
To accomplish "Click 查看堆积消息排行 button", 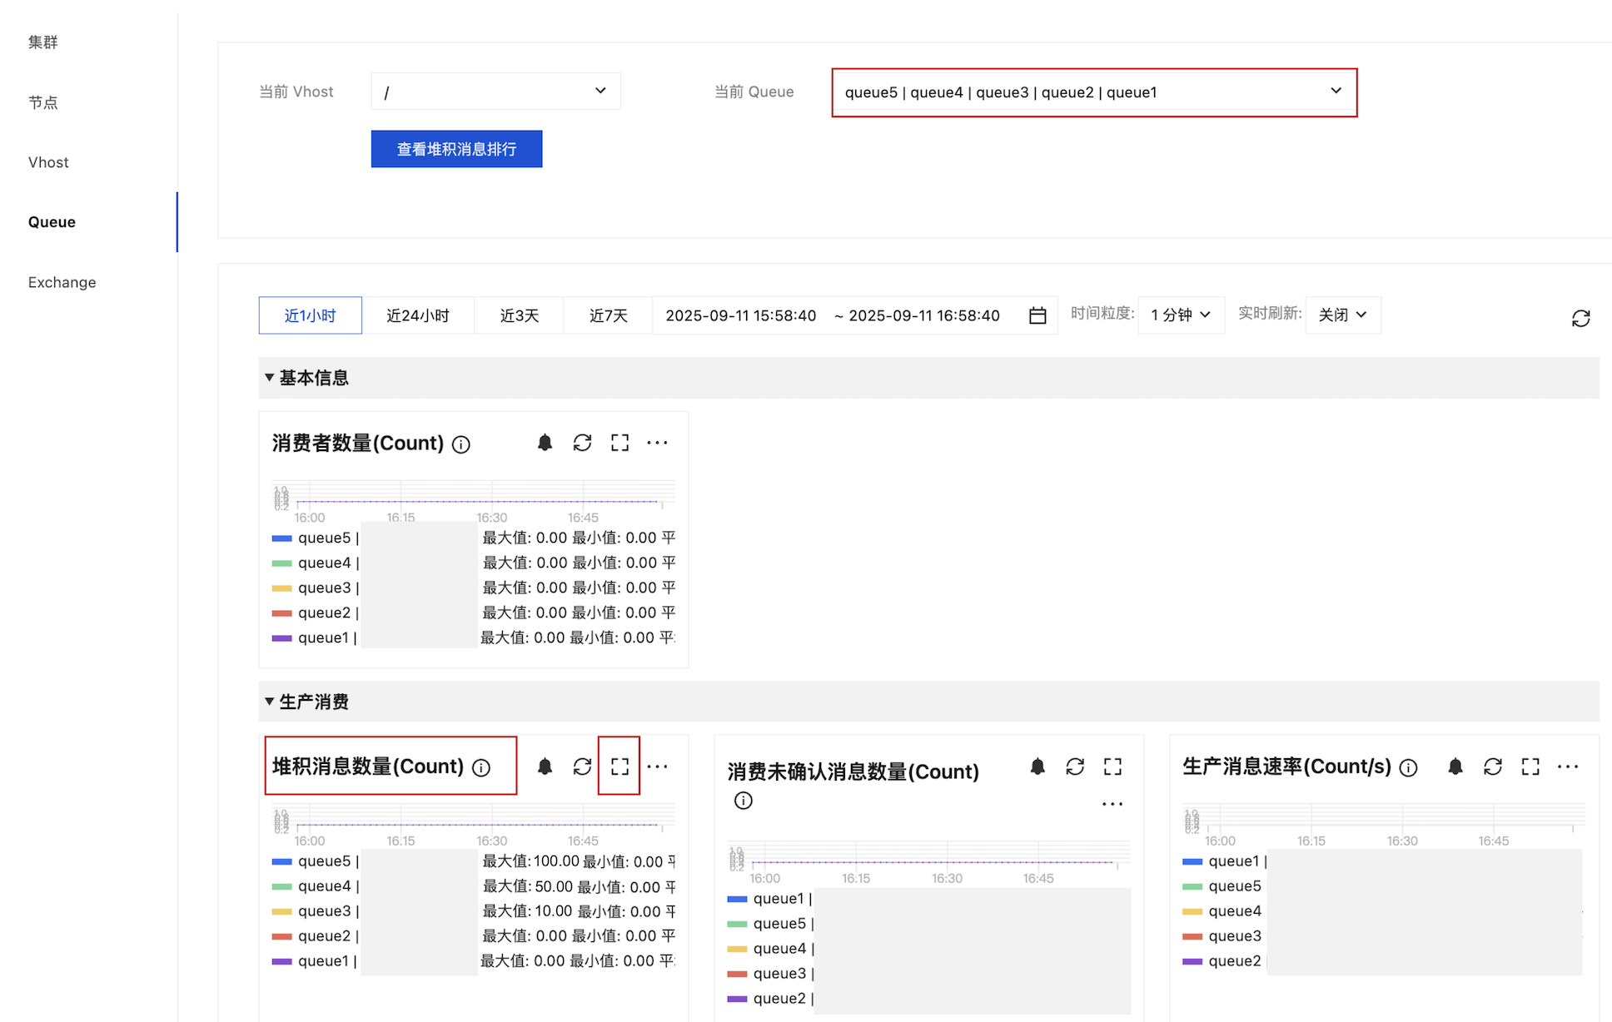I will tap(456, 149).
